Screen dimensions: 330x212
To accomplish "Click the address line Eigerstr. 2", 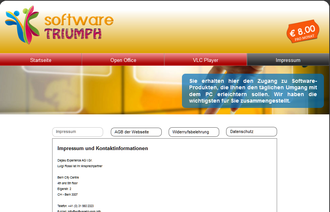I will tap(64, 189).
